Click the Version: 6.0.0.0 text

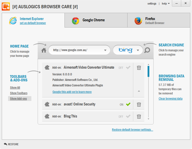click(62, 74)
